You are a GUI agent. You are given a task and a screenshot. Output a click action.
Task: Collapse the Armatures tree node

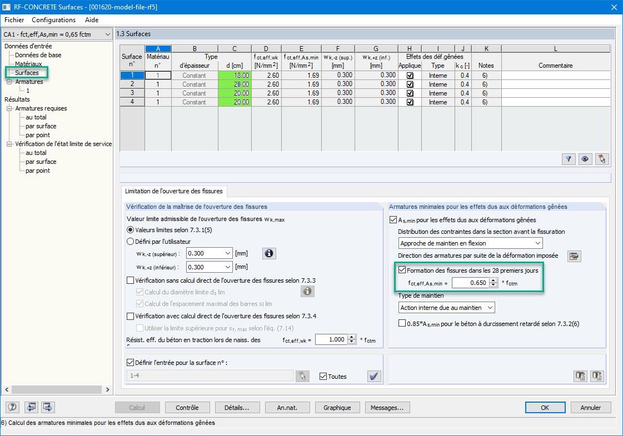click(x=9, y=82)
